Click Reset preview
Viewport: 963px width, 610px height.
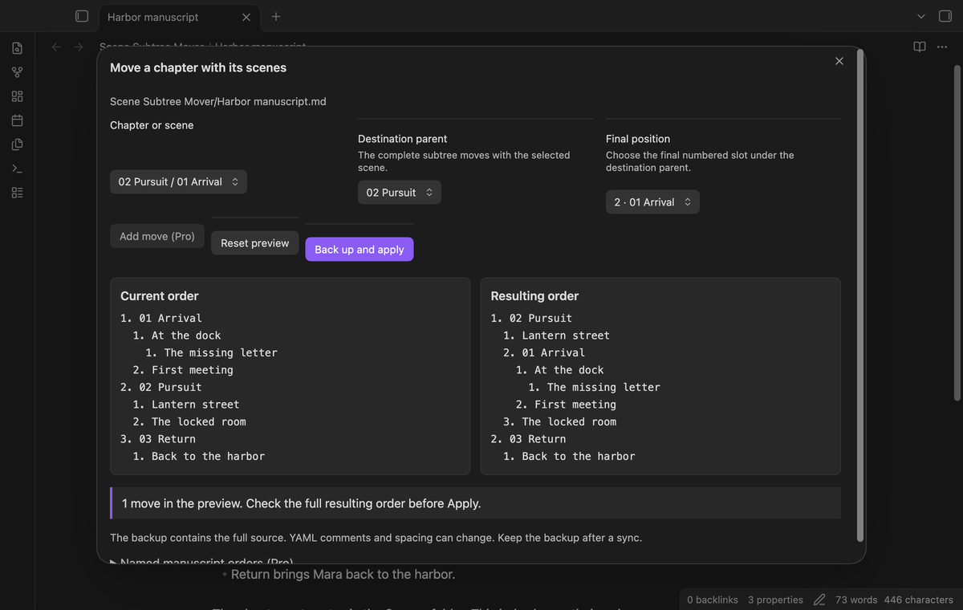[255, 243]
